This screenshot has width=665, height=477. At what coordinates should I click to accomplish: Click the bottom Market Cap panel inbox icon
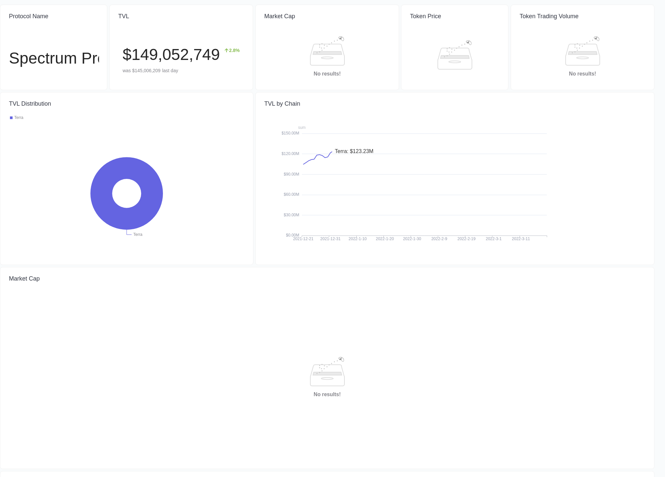(327, 373)
